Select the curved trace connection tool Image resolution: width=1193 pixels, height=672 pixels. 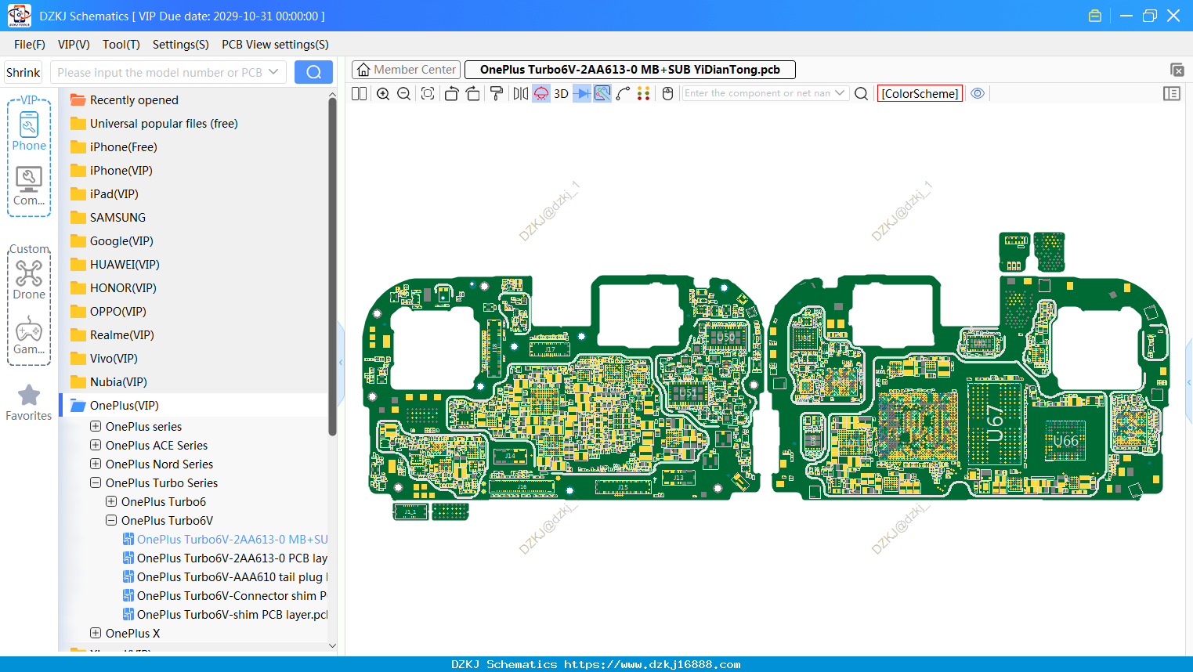[624, 94]
